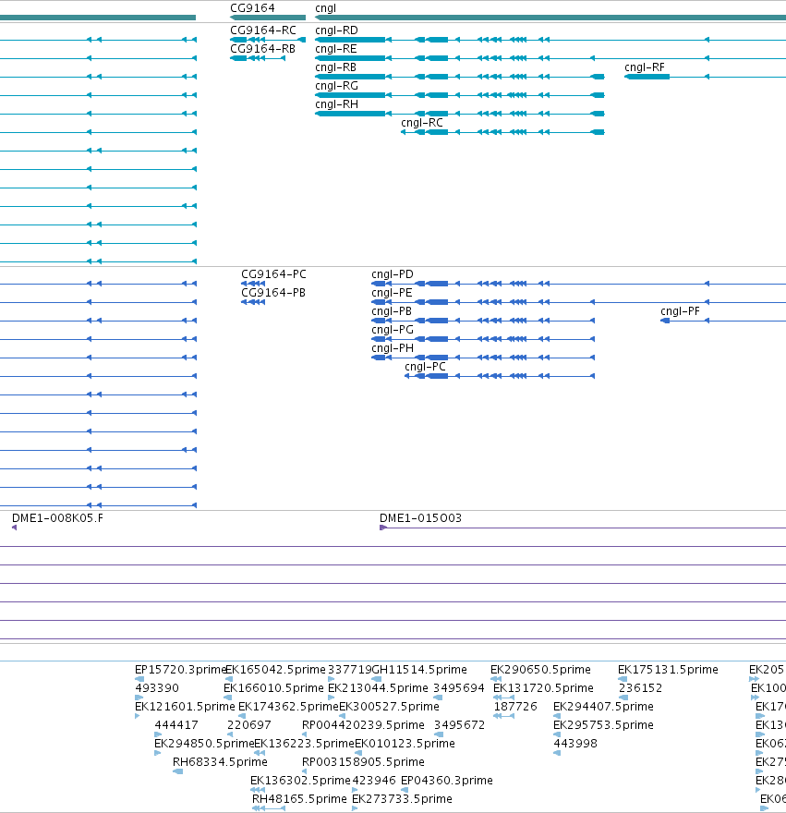The width and height of the screenshot is (786, 813).
Task: Click the 3495694 feature label
Action: pyautogui.click(x=459, y=688)
